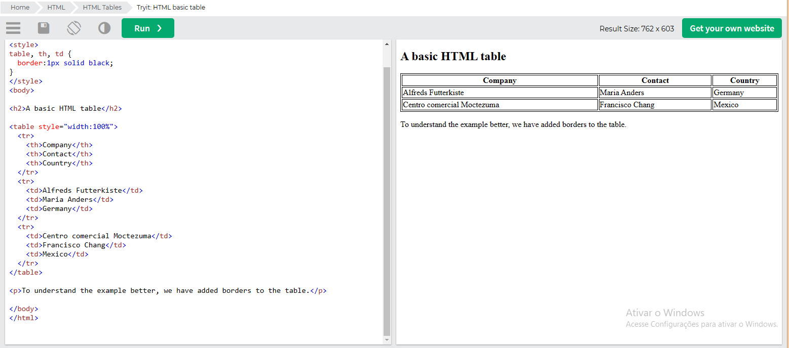Open the HTML breadcrumb link
The width and height of the screenshot is (789, 348).
coord(56,7)
